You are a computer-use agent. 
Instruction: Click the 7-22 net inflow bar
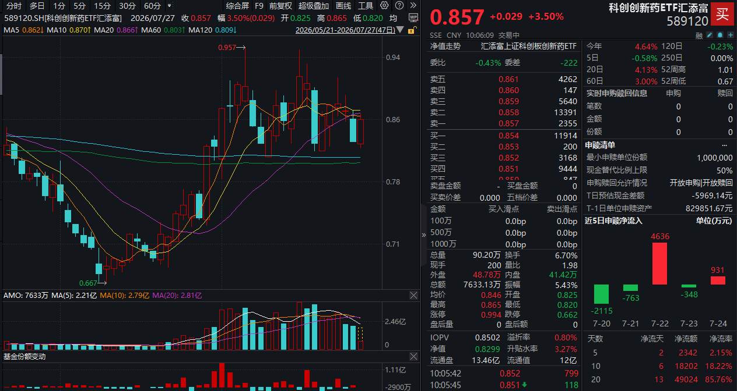tap(659, 264)
